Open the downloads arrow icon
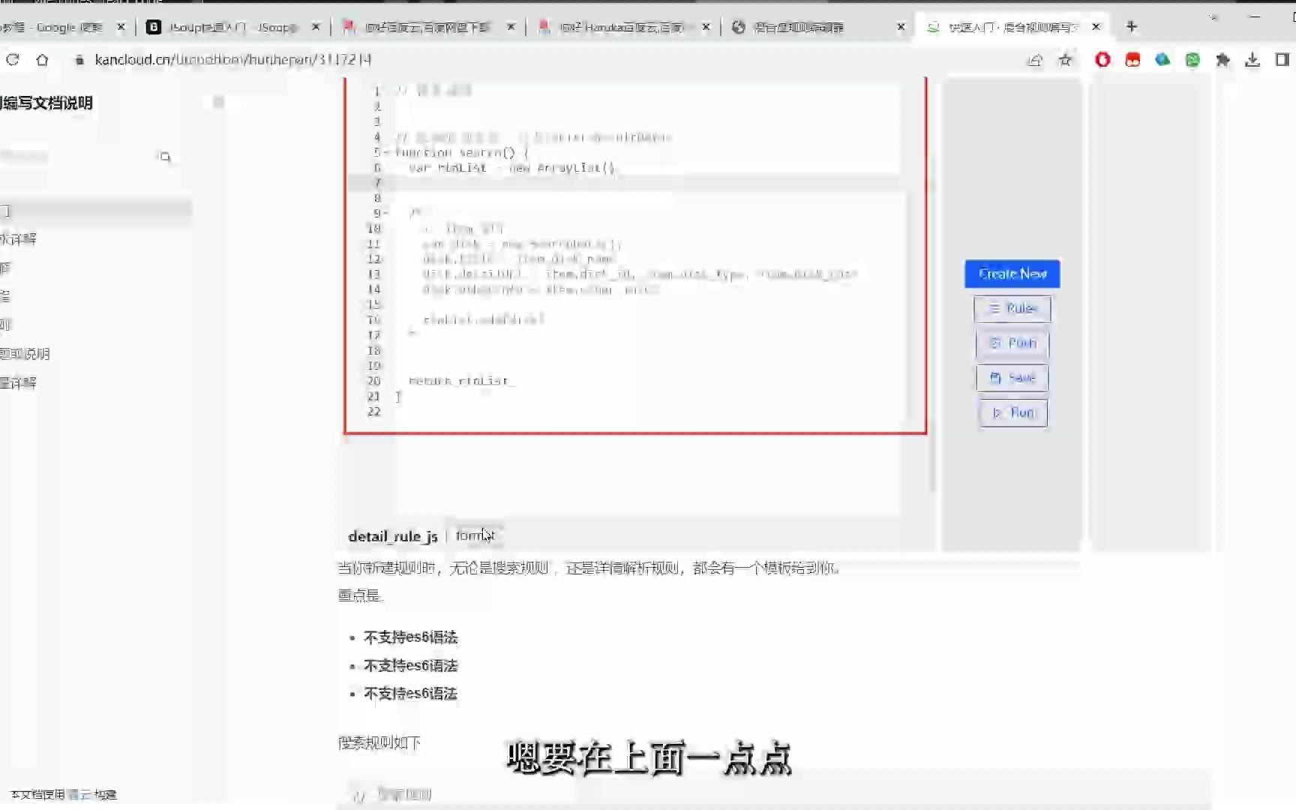Image resolution: width=1296 pixels, height=810 pixels. [x=1252, y=60]
